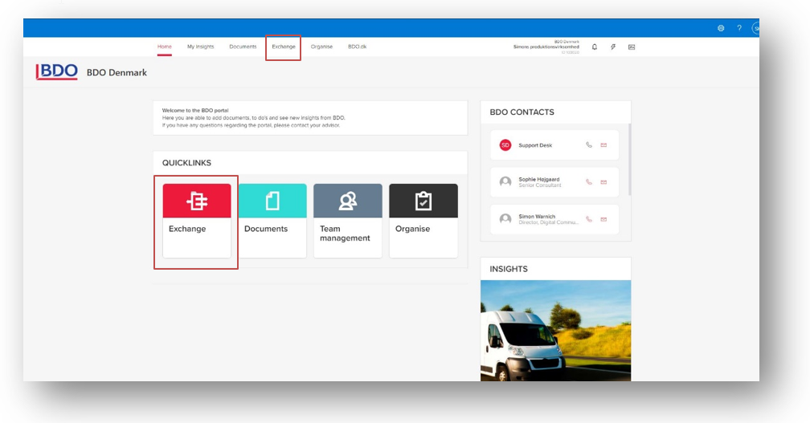
Task: Open the contact card icon in header
Action: (632, 47)
